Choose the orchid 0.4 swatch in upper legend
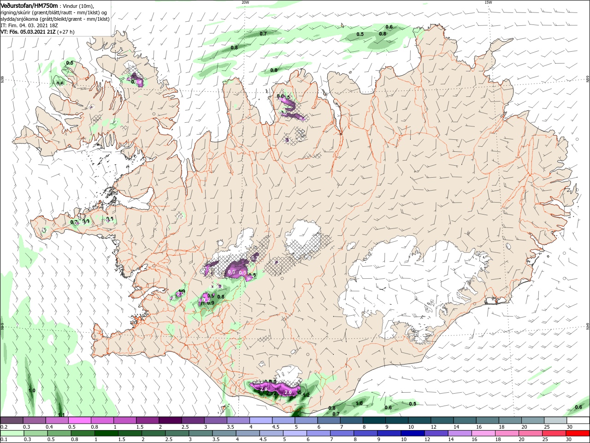This screenshot has width=590, height=443. tap(57, 420)
